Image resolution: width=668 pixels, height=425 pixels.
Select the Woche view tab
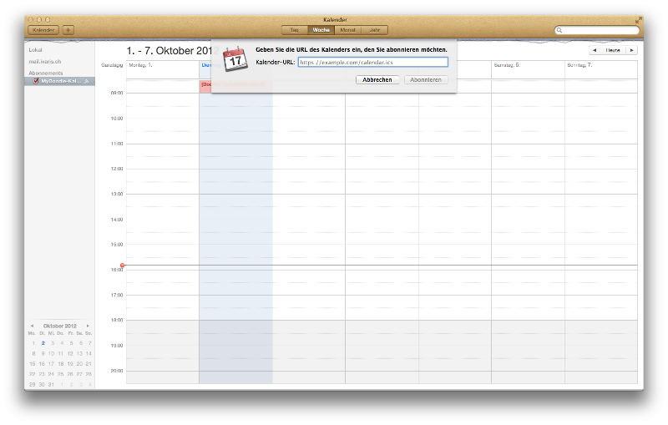321,30
